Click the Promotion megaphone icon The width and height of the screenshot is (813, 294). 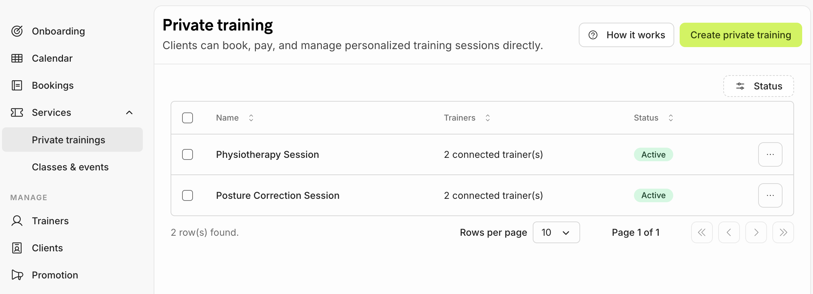tap(17, 275)
